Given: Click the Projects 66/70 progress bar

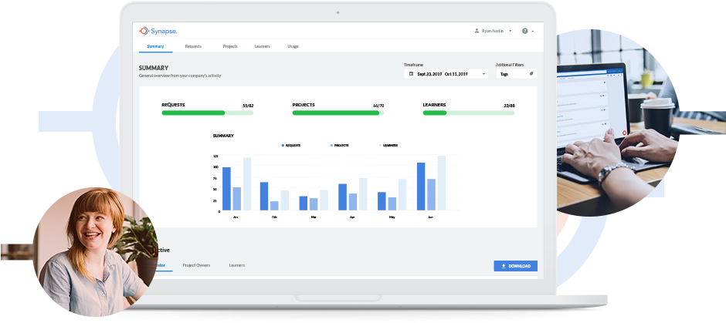Looking at the screenshot, I should point(338,113).
